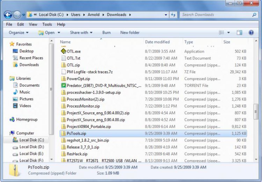Viewport: 262px width, 182px height.
Task: Toggle the preview pane icon
Action: pyautogui.click(x=239, y=33)
